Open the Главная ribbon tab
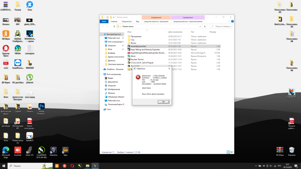The height and width of the screenshot is (169, 301). (x=114, y=21)
